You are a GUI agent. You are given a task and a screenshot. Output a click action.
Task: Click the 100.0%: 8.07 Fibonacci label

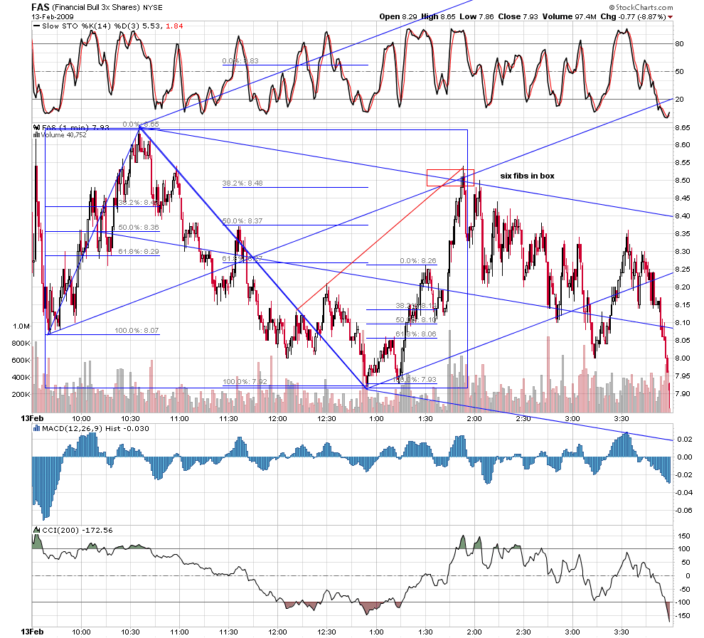(137, 331)
